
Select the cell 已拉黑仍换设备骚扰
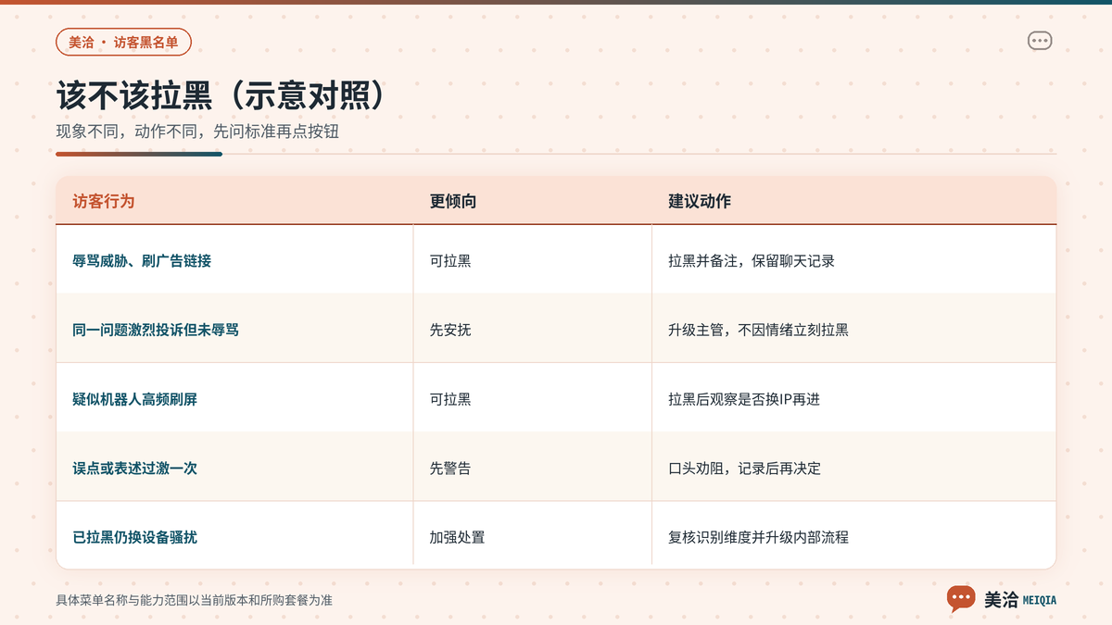coord(134,537)
